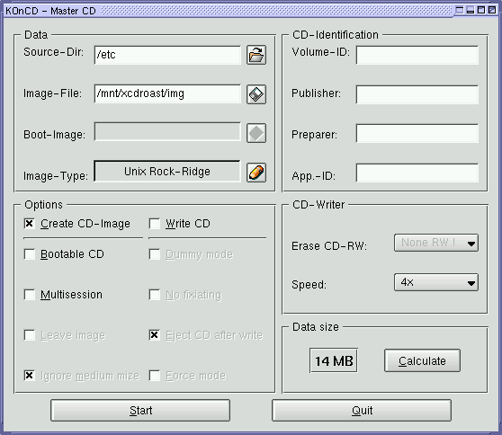Close the KOnCD Master CD window
The image size is (502, 435).
[492, 10]
